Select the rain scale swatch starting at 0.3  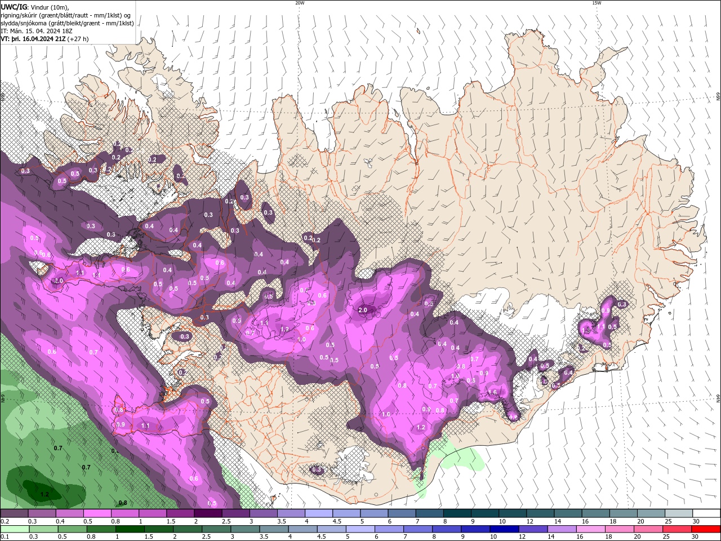pos(43,529)
